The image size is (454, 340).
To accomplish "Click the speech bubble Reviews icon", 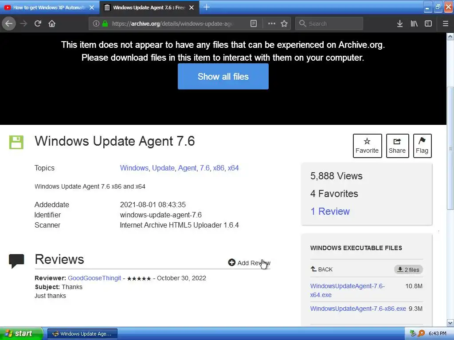I will pyautogui.click(x=16, y=261).
